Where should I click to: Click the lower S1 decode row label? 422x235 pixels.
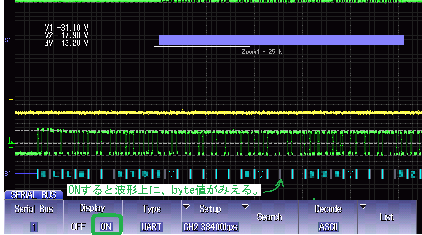(x=7, y=173)
